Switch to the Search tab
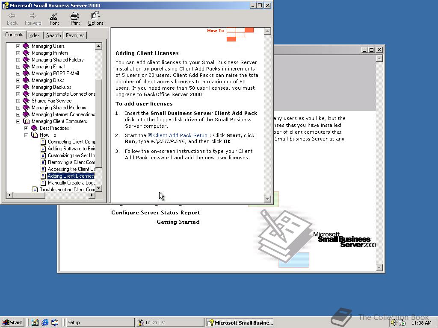The width and height of the screenshot is (438, 328). pyautogui.click(x=53, y=35)
